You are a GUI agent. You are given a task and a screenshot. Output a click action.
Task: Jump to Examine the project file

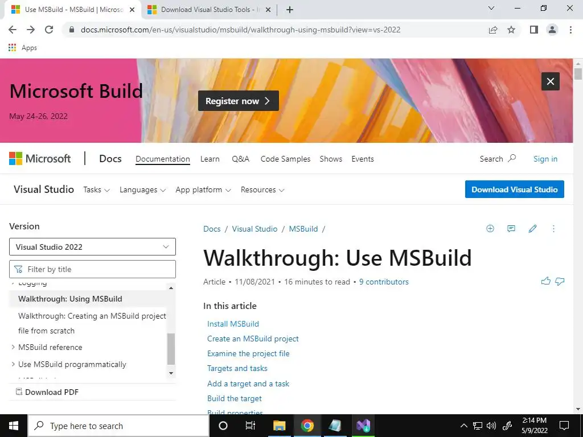tap(248, 354)
